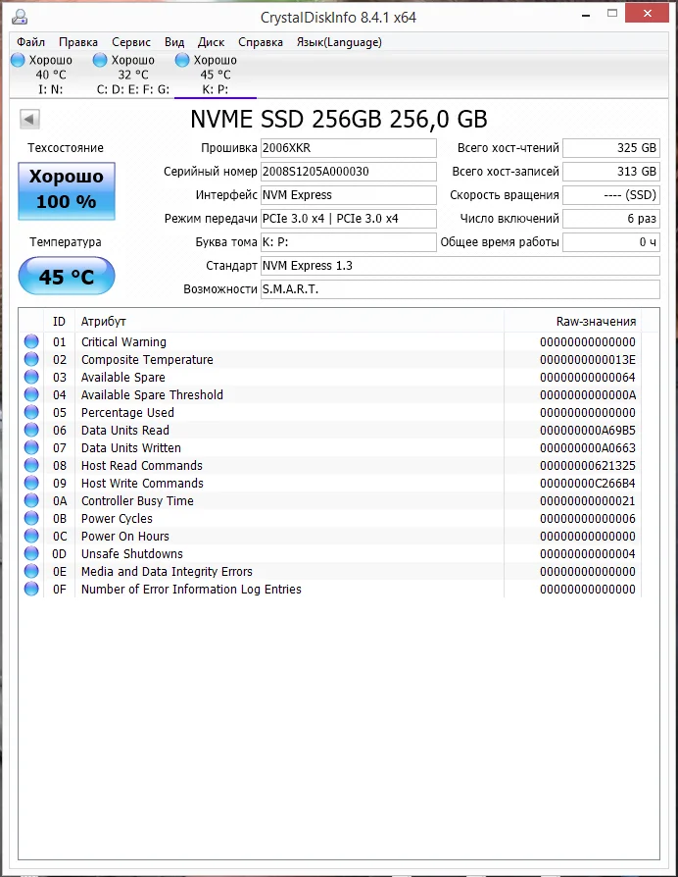Click raw value 0000000000013E

(588, 360)
